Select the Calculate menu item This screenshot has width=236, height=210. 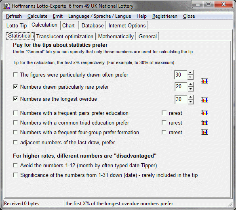(37, 16)
